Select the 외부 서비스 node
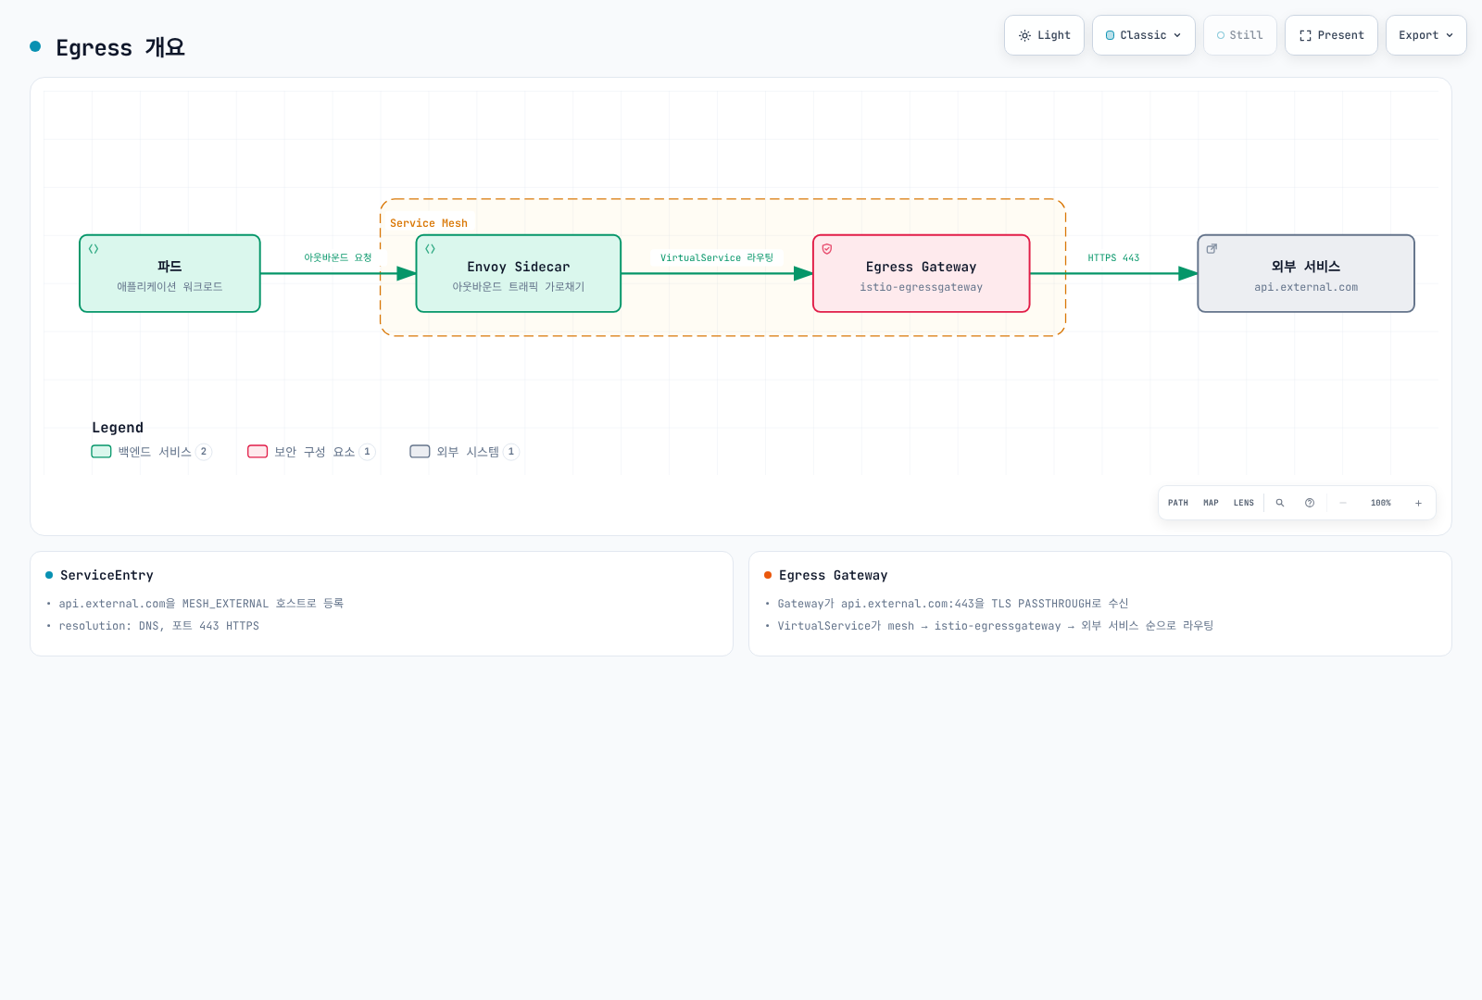 [1306, 273]
